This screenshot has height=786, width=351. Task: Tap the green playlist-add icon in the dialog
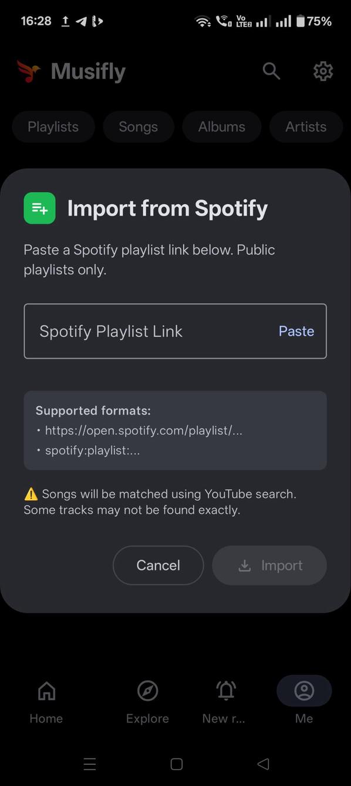39,208
